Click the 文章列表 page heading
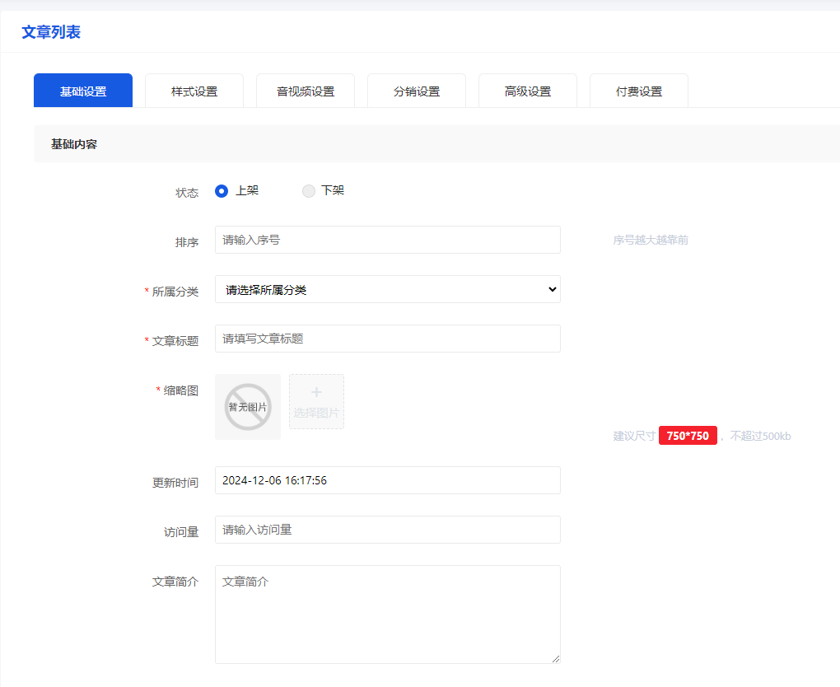This screenshot has height=687, width=840. 51,32
